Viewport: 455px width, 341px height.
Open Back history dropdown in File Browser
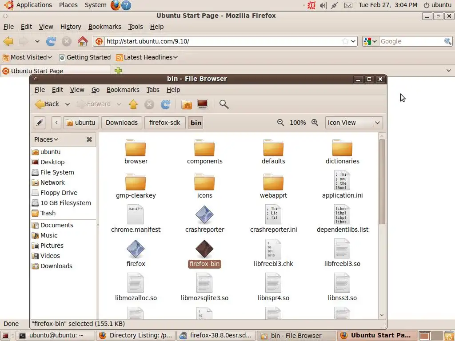point(68,104)
